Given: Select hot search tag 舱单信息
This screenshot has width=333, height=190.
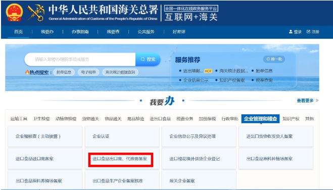Looking at the screenshot, I should [64, 72].
